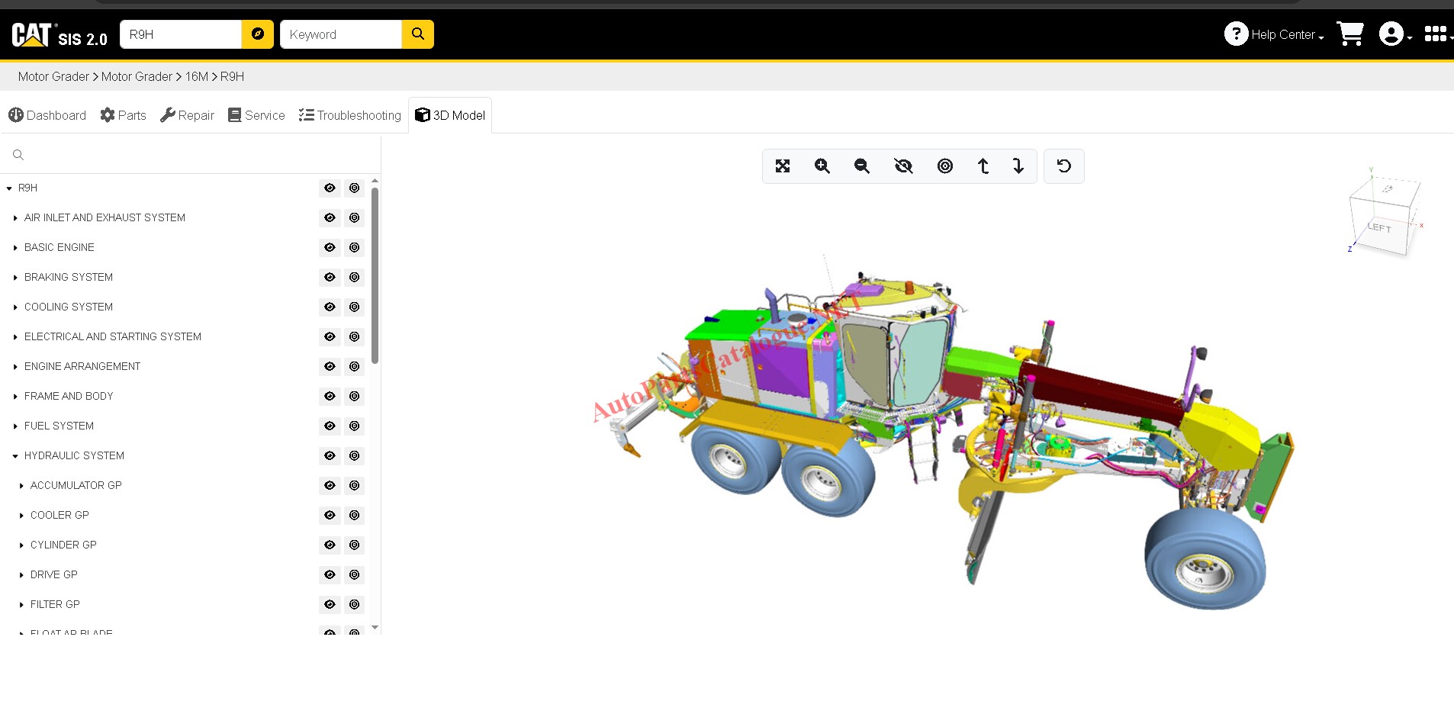Open the user account menu
The image size is (1454, 714).
click(x=1395, y=34)
